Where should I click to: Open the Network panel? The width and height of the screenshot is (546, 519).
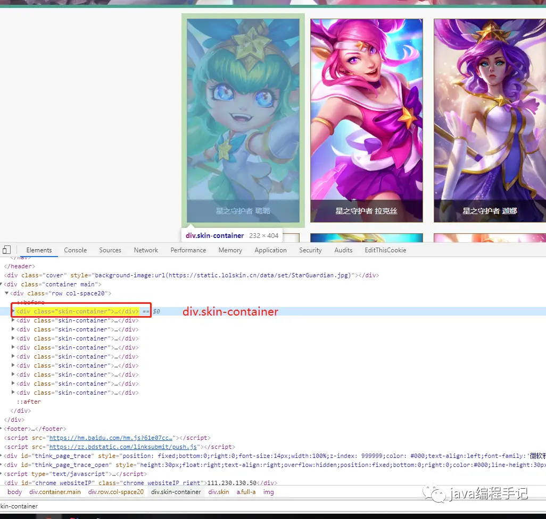click(146, 250)
